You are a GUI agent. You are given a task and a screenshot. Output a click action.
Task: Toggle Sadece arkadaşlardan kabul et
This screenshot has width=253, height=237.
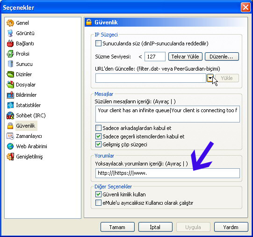pos(98,128)
